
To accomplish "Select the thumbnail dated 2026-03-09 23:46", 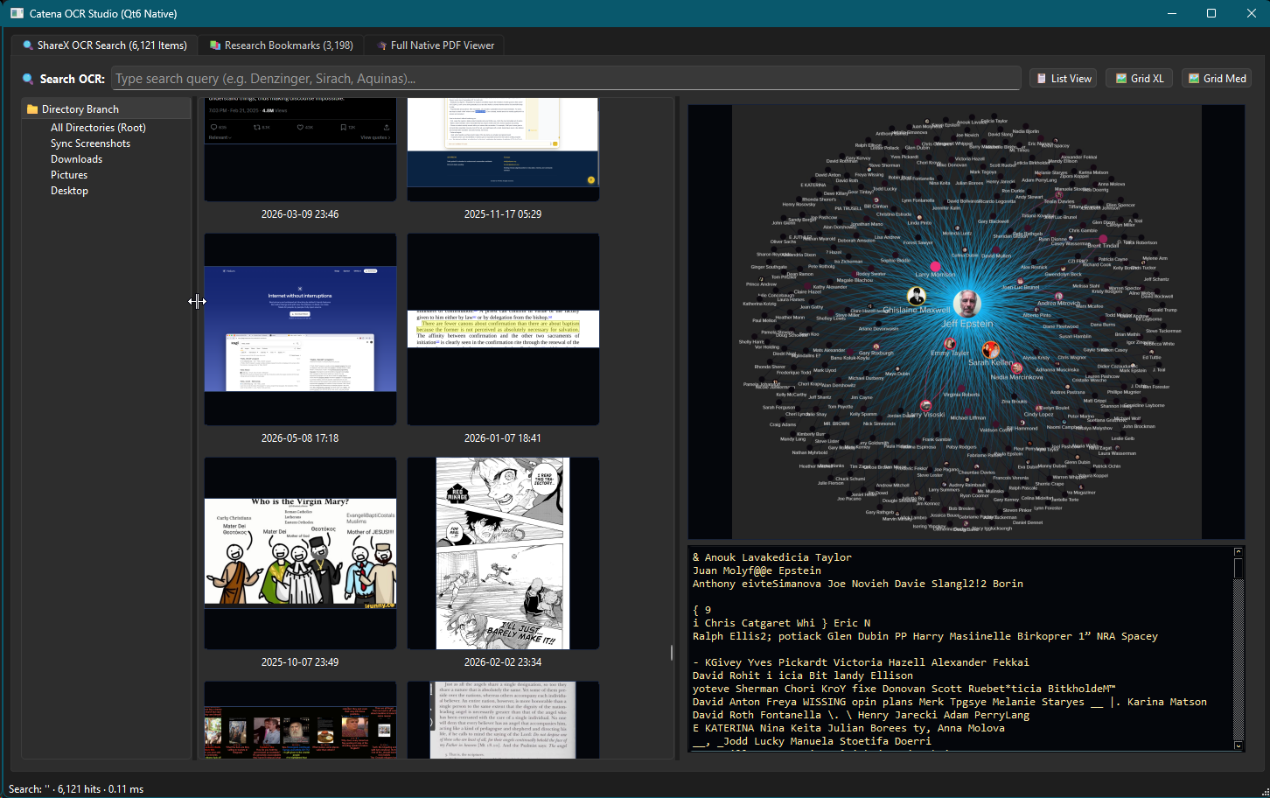I will click(300, 150).
